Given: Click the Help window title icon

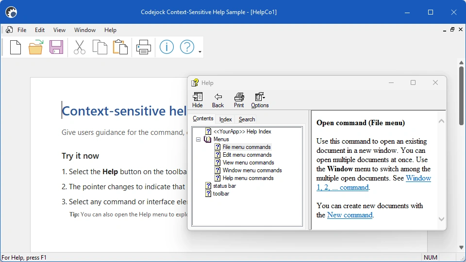Looking at the screenshot, I should pos(195,82).
